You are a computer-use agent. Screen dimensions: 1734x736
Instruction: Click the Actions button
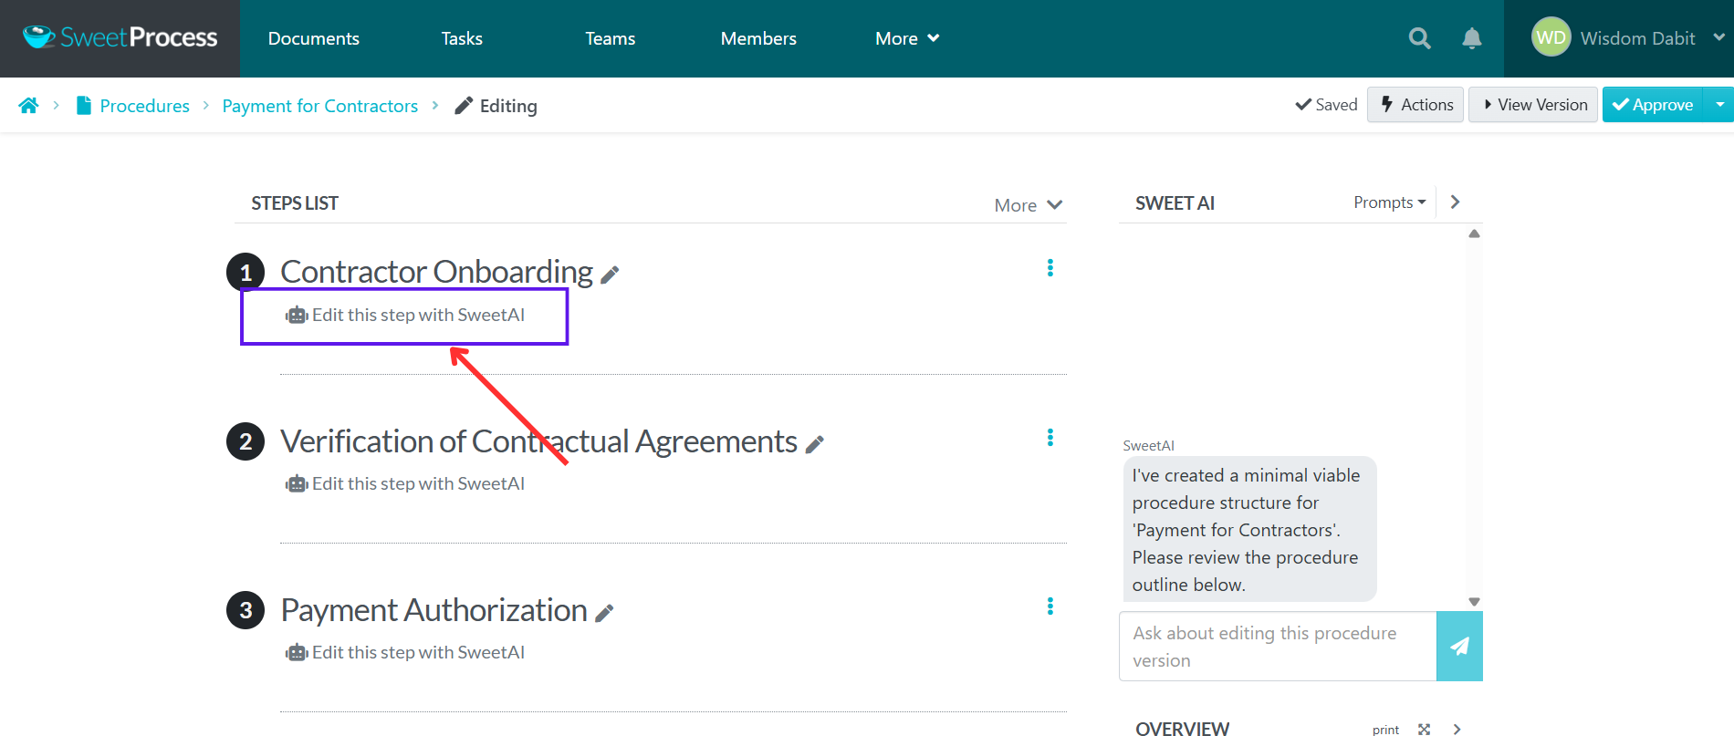[1415, 105]
